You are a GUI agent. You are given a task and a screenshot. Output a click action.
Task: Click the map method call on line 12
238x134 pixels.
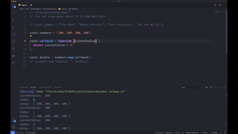coord(71,57)
